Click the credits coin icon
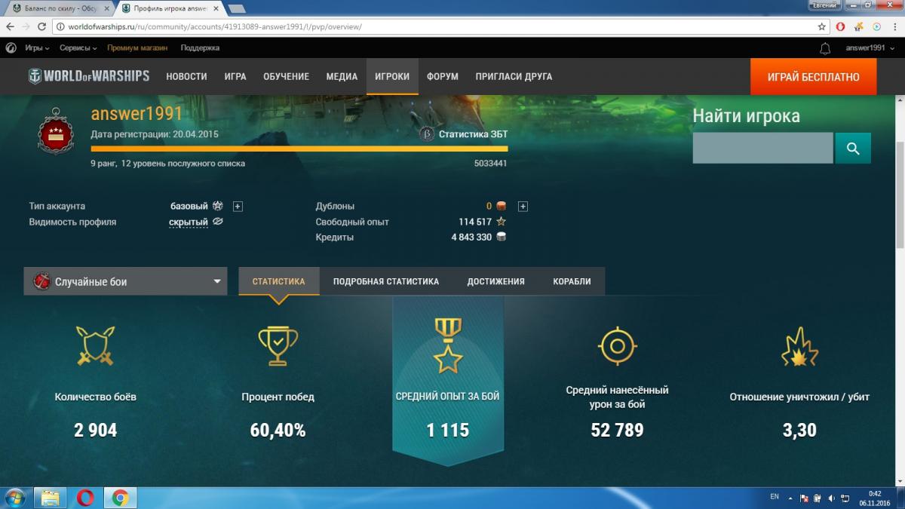The height and width of the screenshot is (509, 905). (x=501, y=237)
